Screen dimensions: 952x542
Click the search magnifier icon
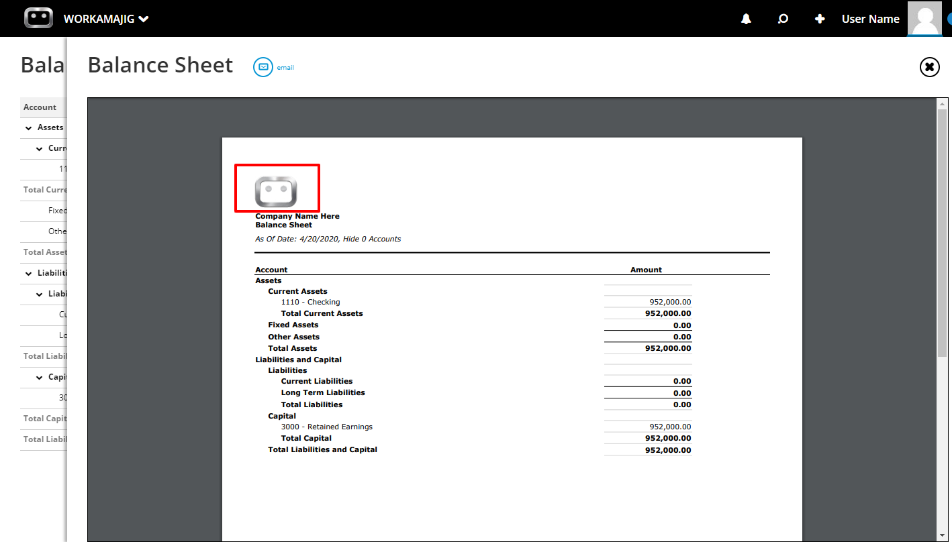click(783, 19)
